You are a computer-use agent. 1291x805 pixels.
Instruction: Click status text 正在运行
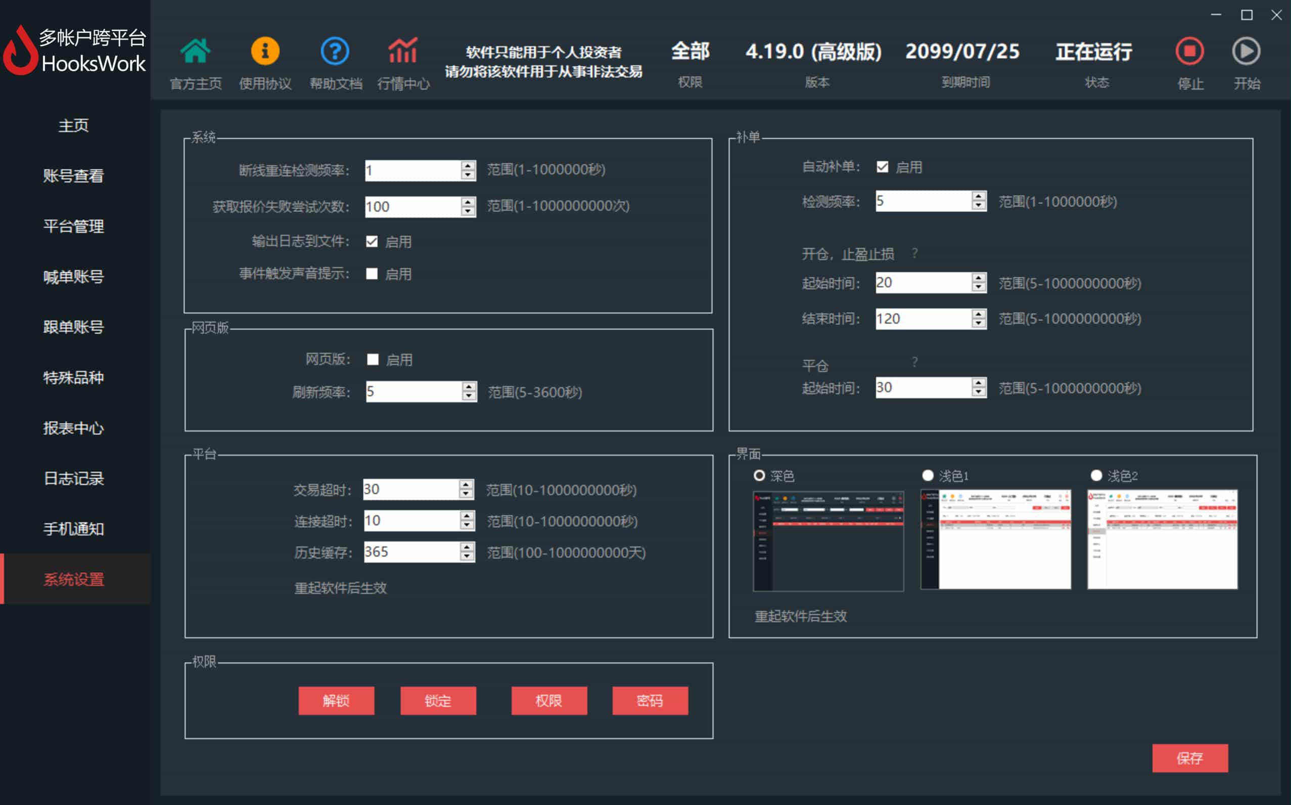tap(1094, 52)
